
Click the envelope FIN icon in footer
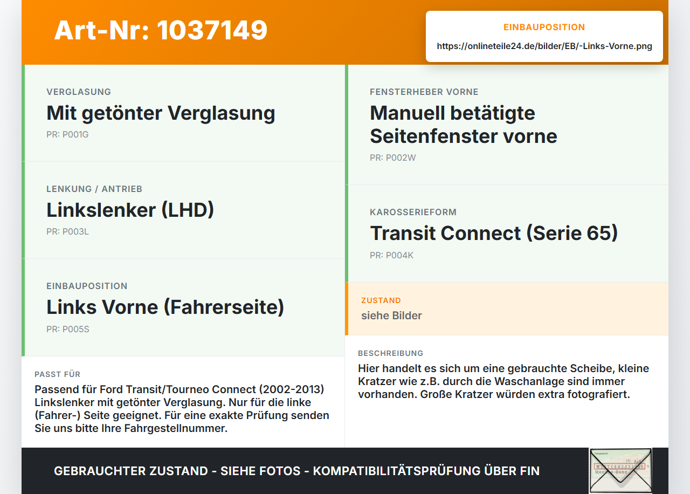pos(620,470)
